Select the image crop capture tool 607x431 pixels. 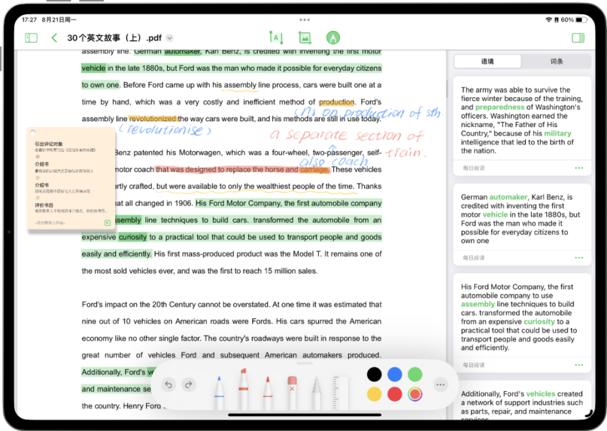click(305, 37)
